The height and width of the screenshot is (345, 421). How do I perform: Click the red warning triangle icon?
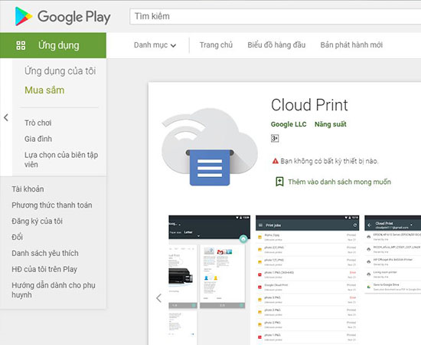276,161
